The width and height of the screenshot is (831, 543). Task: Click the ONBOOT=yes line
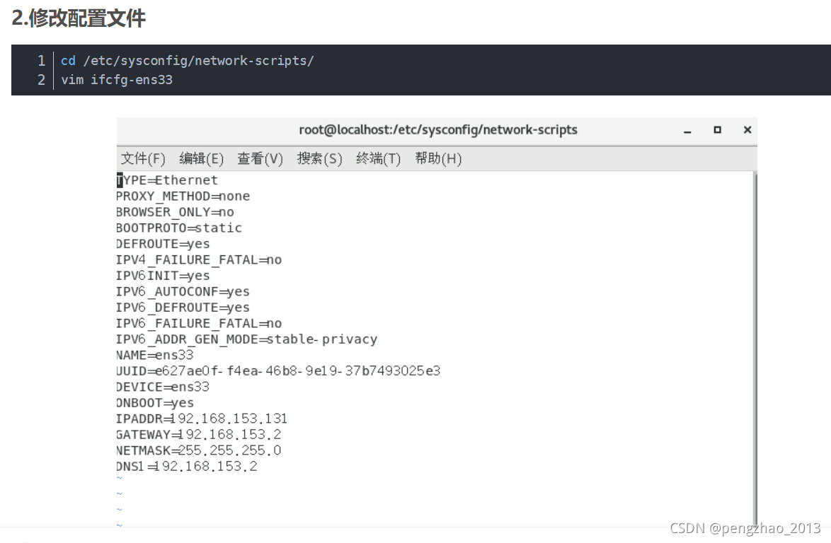(155, 403)
